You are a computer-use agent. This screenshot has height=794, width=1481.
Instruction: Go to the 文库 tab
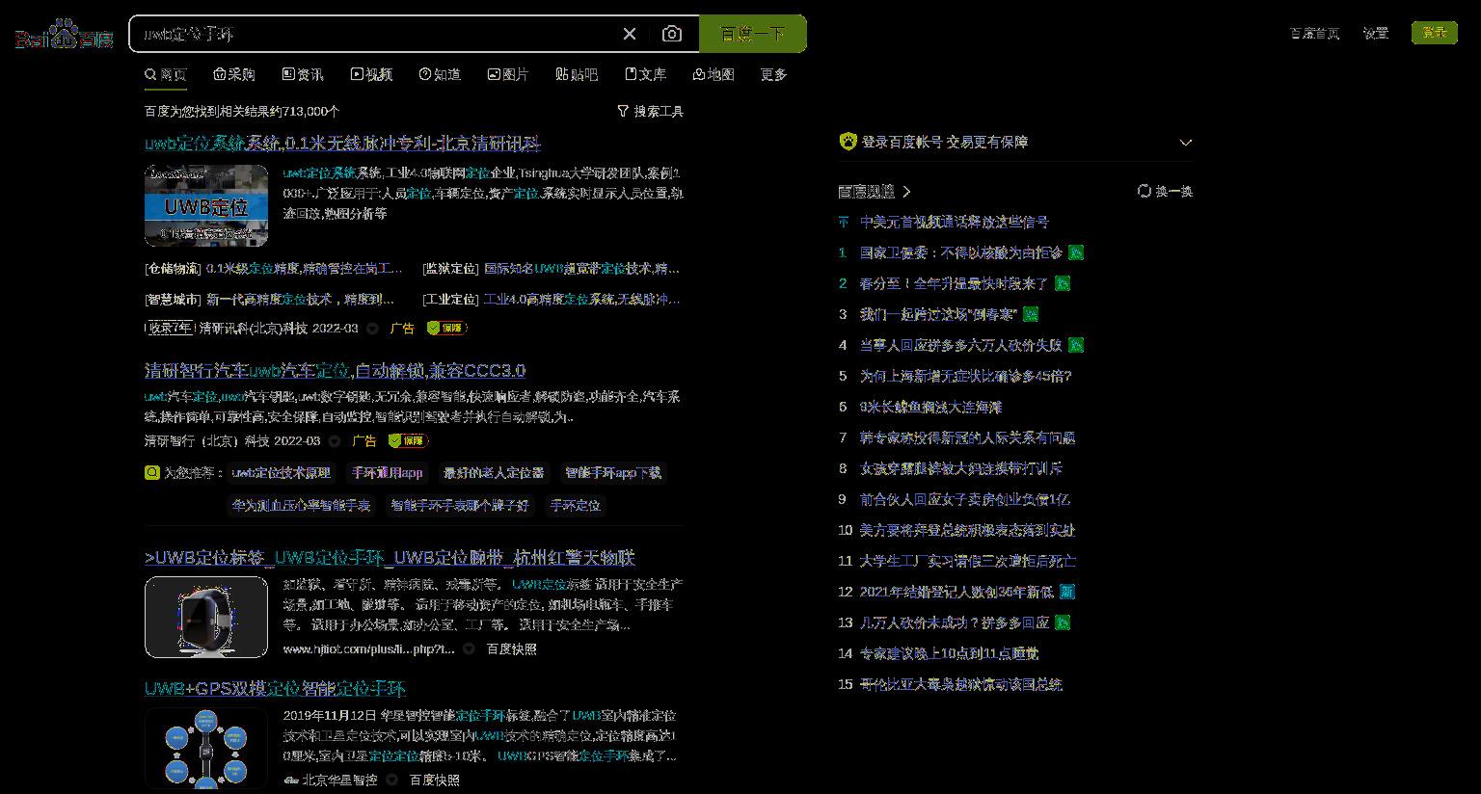coord(646,74)
